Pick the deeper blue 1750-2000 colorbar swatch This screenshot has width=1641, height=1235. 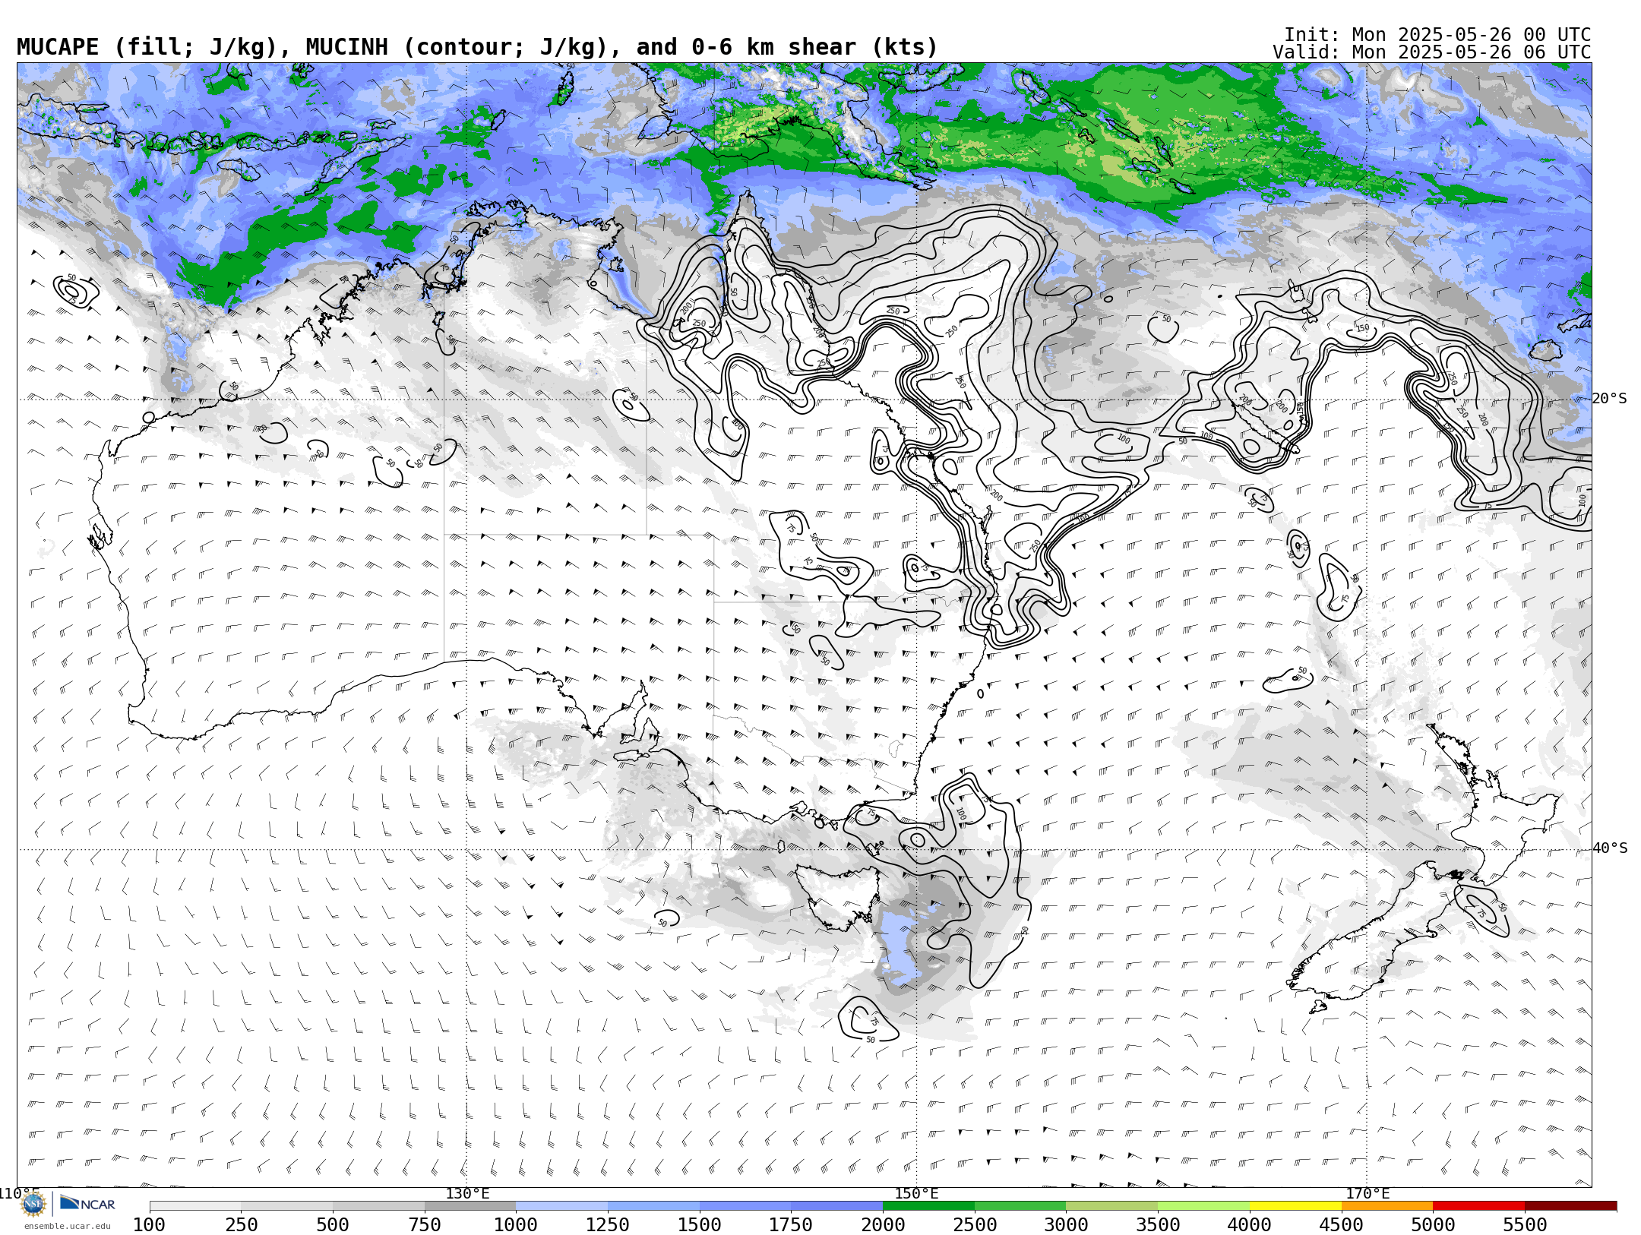[836, 1206]
